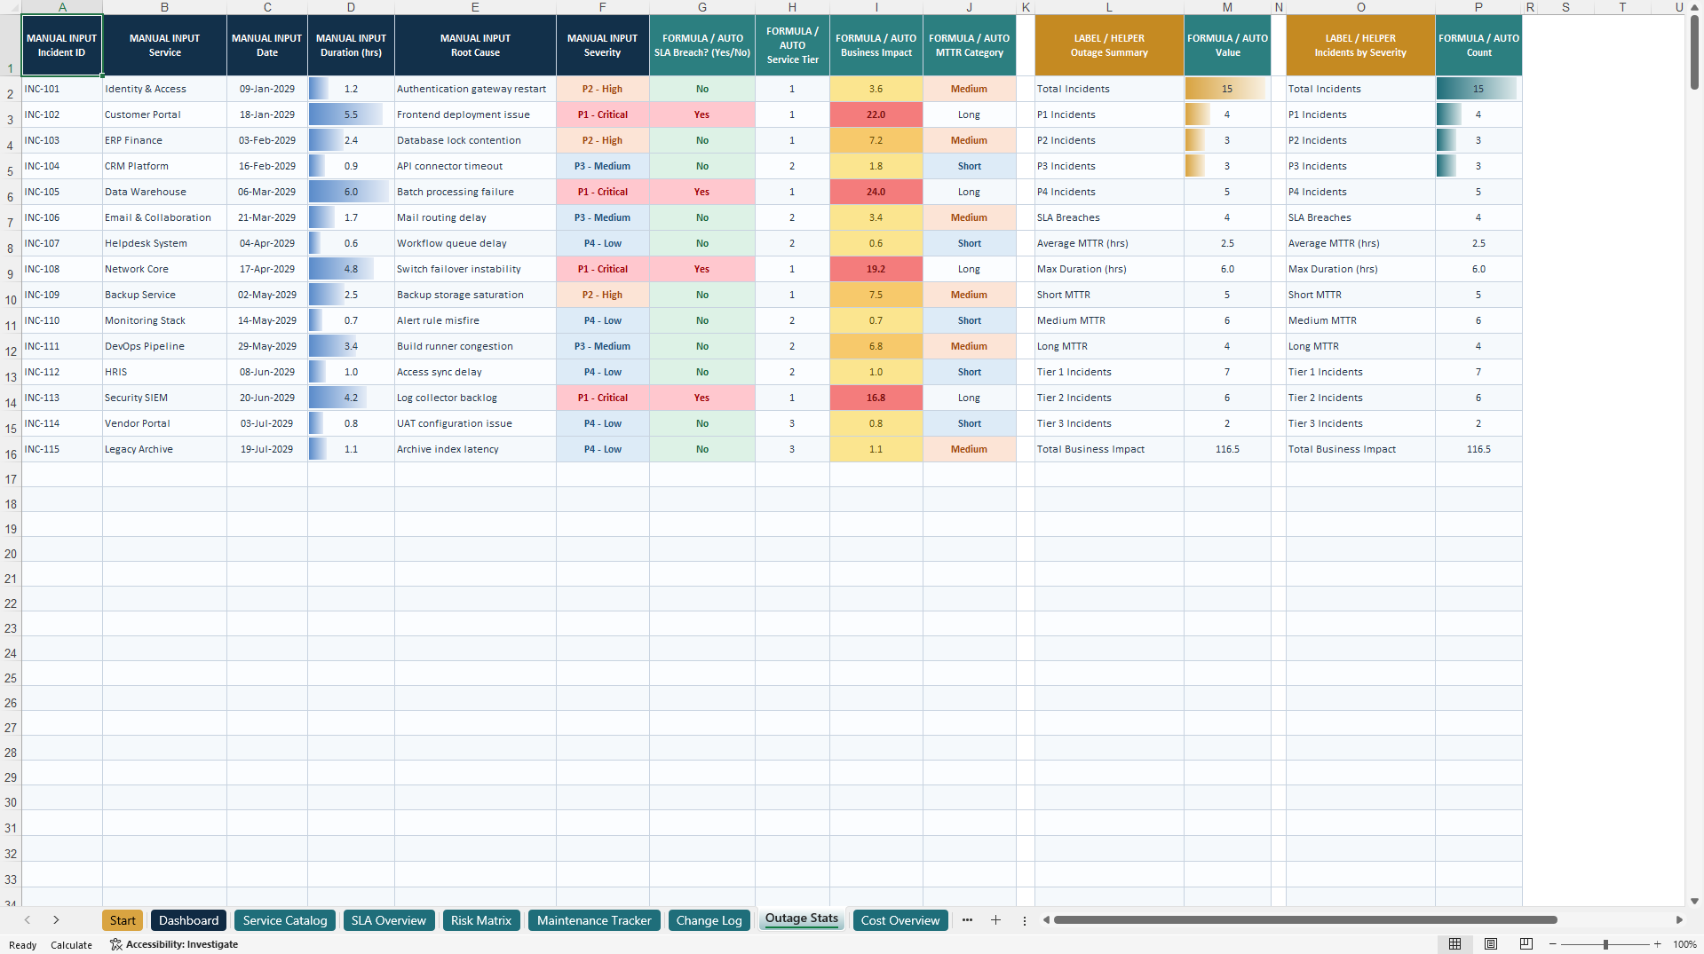Click the add new sheet plus icon
The image size is (1704, 954).
click(x=995, y=920)
